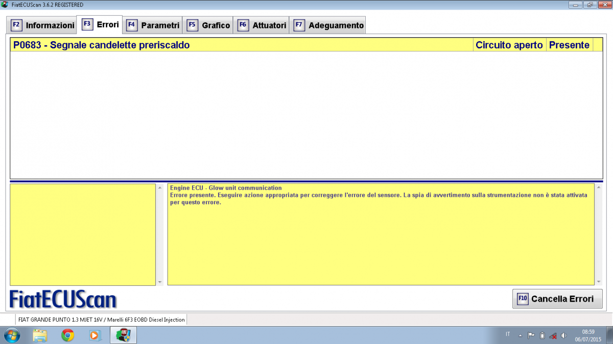The height and width of the screenshot is (344, 613).
Task: Click the left panel's down scroll arrow
Action: click(x=159, y=282)
